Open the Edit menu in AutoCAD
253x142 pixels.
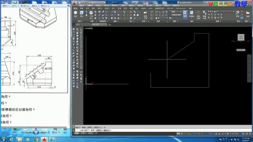(x=90, y=6)
